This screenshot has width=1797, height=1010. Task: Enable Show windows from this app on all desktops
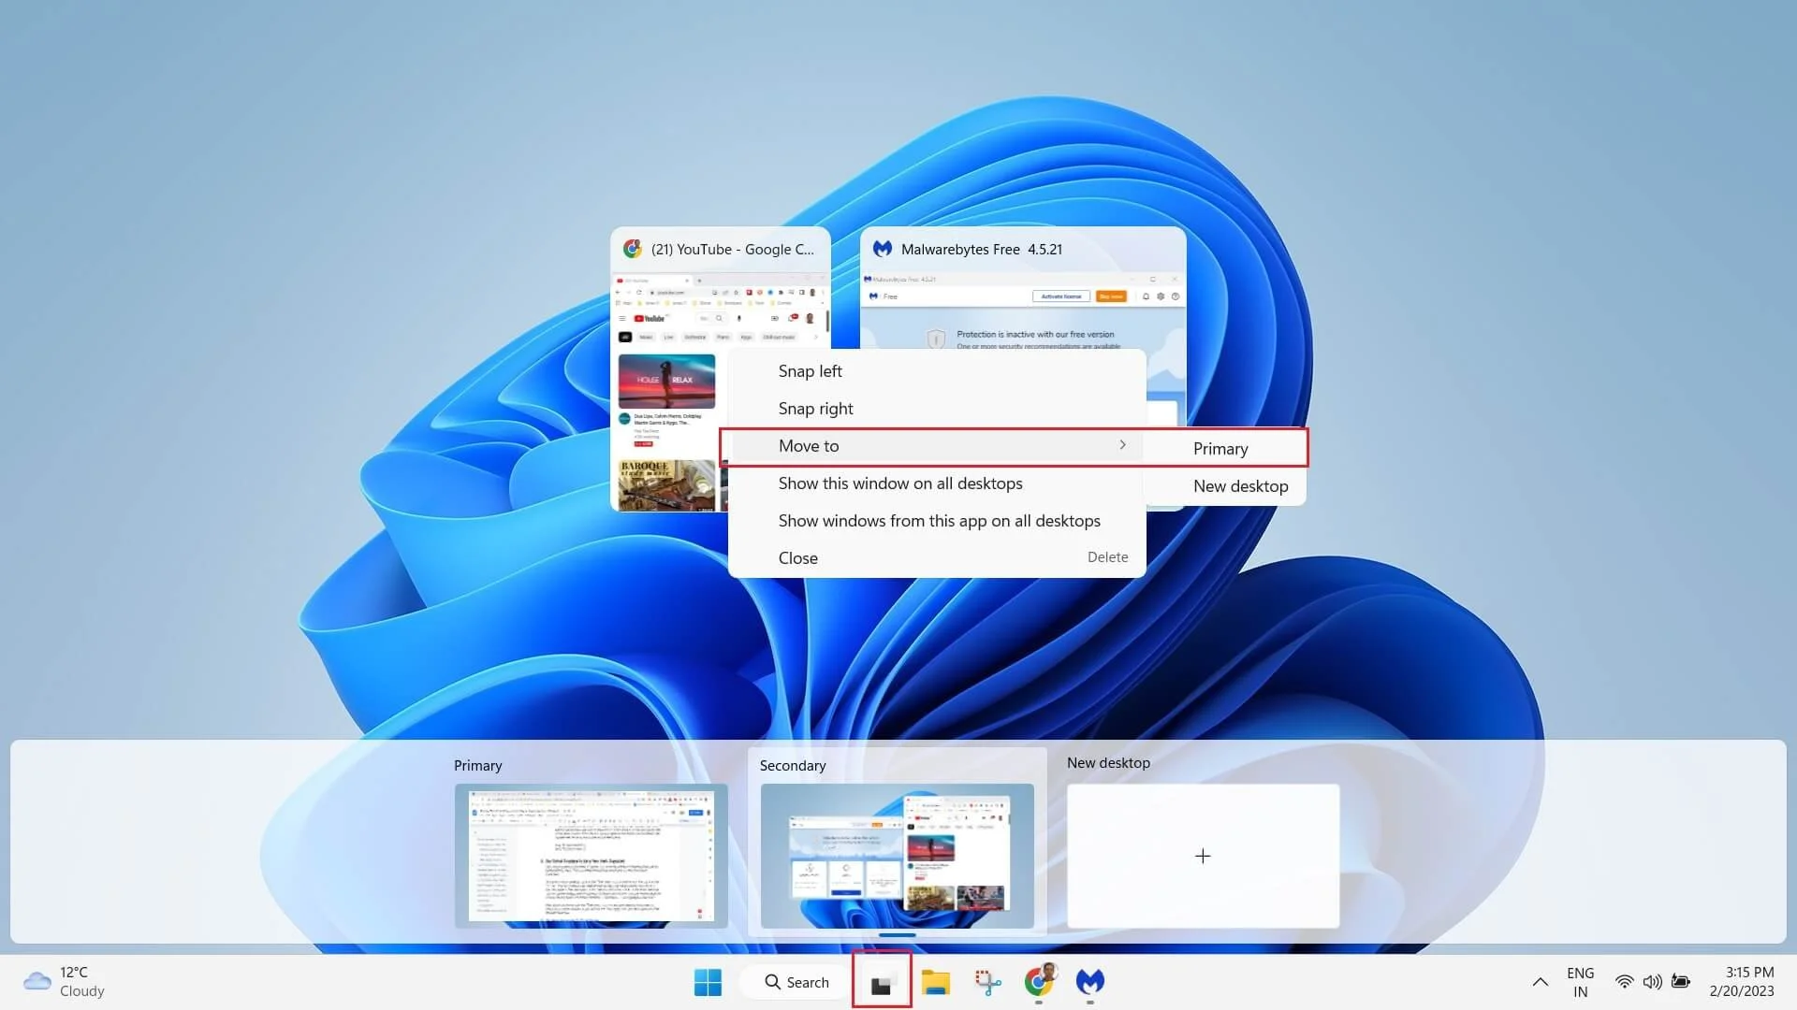point(939,520)
